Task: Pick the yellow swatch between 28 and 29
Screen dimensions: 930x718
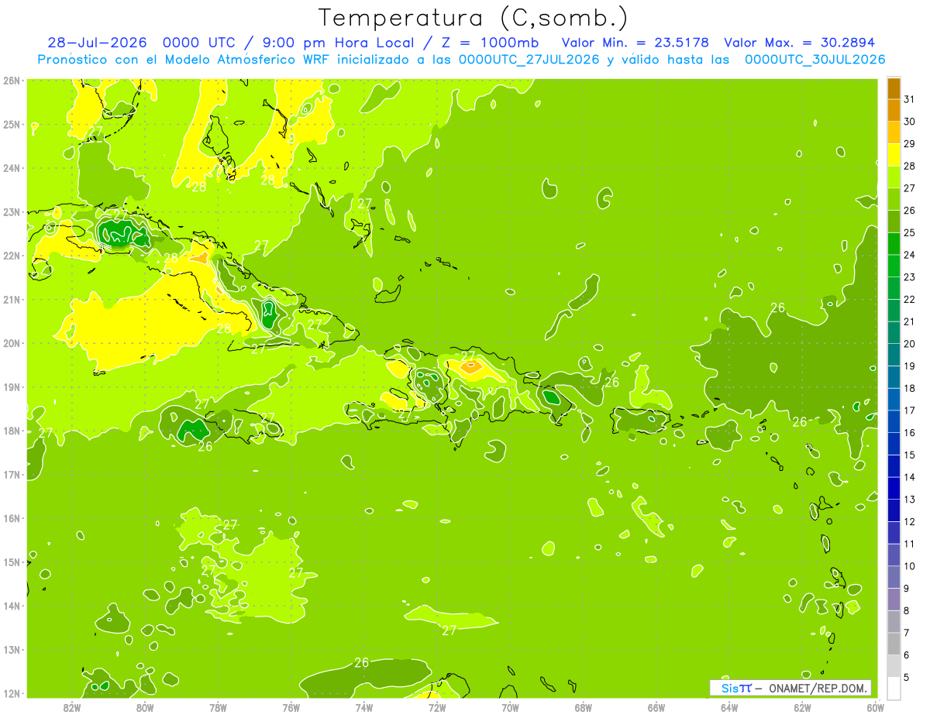Action: pos(894,156)
